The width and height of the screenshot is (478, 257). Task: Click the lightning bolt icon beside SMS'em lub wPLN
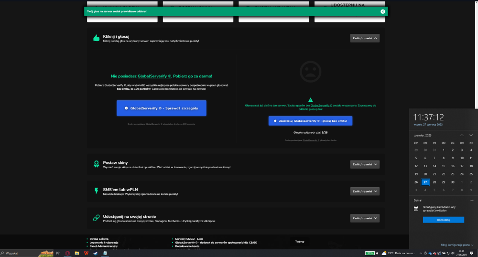[x=97, y=191]
